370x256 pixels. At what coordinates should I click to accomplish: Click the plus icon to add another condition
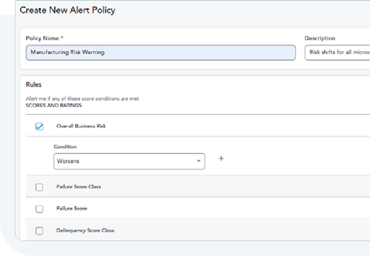221,158
